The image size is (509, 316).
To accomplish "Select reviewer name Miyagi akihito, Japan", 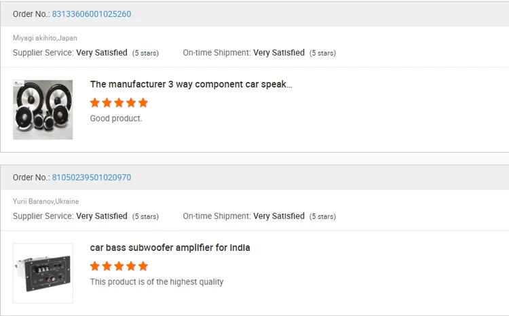I will (x=45, y=38).
